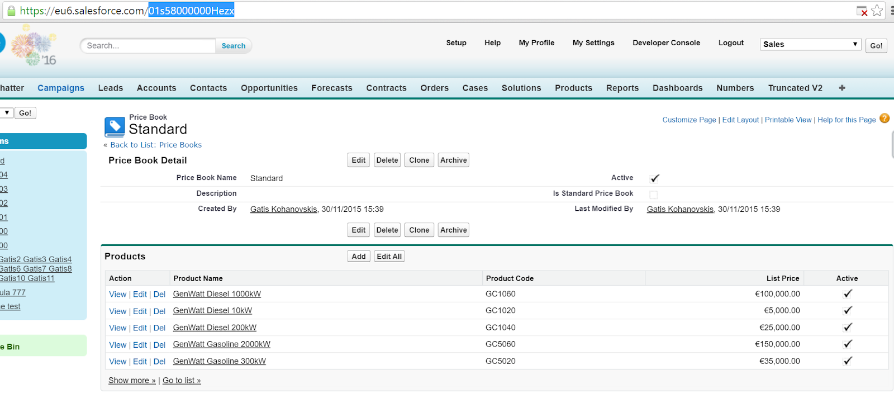Click the browser address bar URL
This screenshot has width=894, height=393.
127,11
